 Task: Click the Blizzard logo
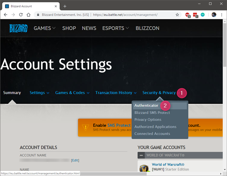pos(18,28)
